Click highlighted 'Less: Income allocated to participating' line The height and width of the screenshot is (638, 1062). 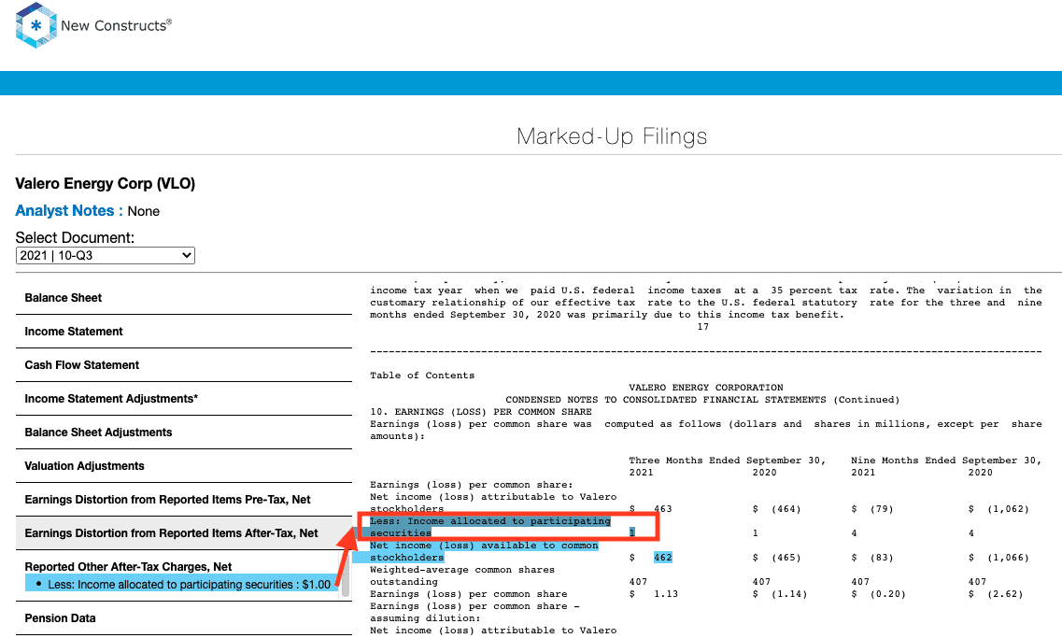tap(490, 521)
